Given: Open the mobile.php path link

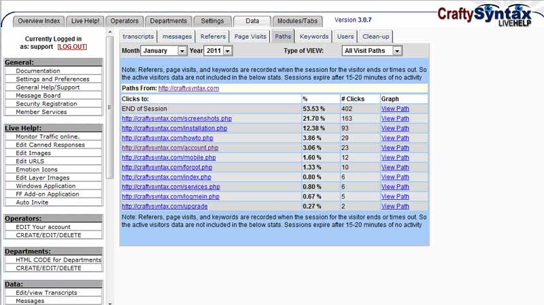Looking at the screenshot, I should (x=169, y=158).
